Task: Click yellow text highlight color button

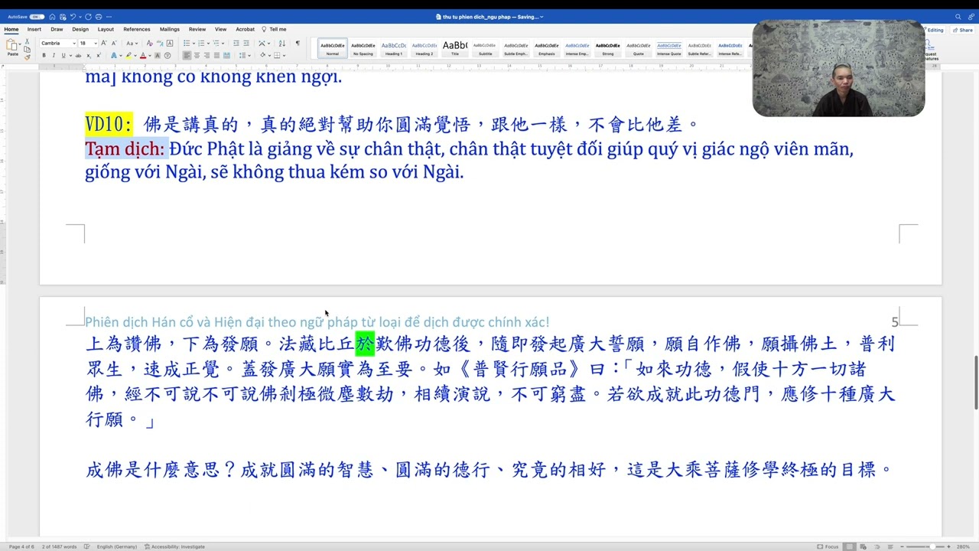Action: (128, 55)
